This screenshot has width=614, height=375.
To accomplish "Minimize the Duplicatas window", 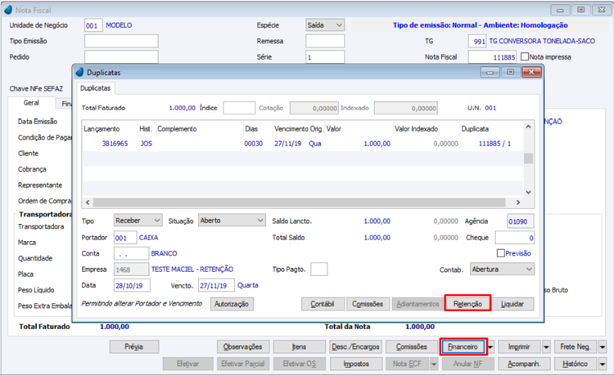I will coord(490,72).
